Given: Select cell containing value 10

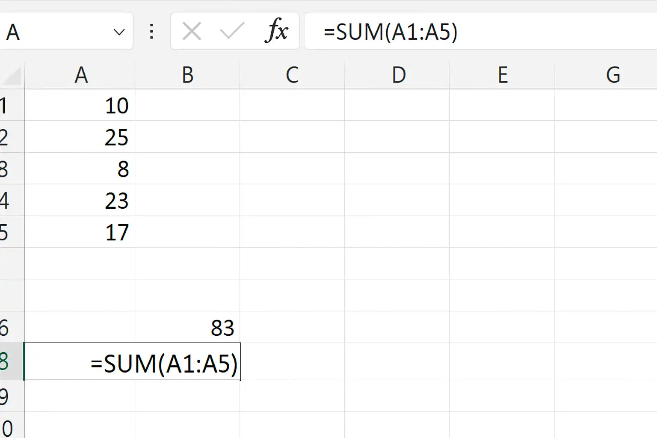Looking at the screenshot, I should 80,105.
